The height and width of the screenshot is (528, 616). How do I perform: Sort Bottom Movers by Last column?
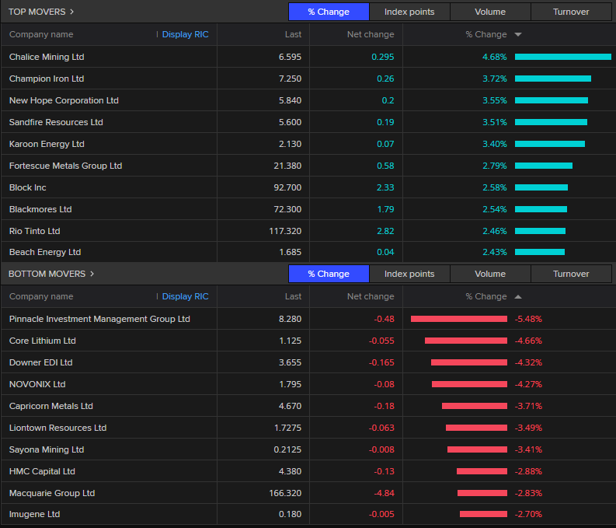(293, 296)
